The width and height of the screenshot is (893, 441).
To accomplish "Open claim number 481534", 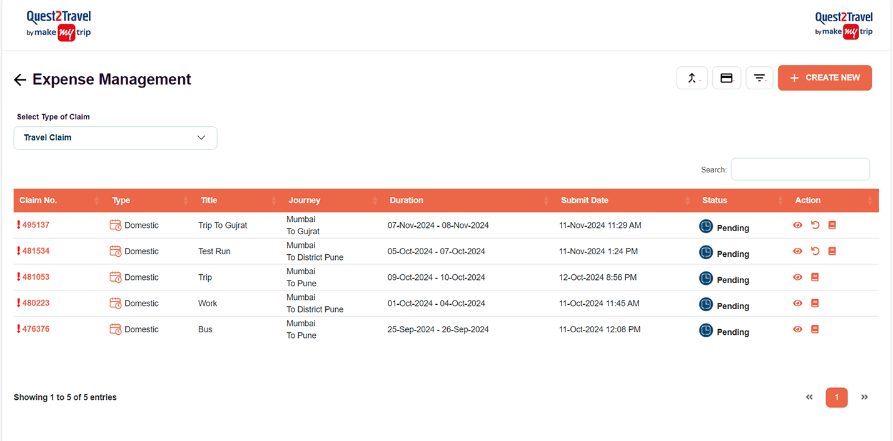I will coord(36,251).
